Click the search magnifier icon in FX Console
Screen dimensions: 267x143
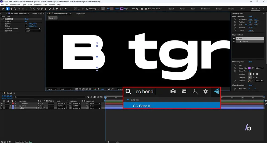coord(129,92)
